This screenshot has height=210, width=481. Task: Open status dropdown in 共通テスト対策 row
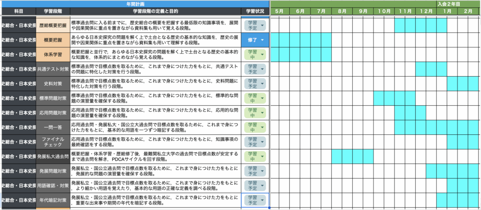point(262,69)
